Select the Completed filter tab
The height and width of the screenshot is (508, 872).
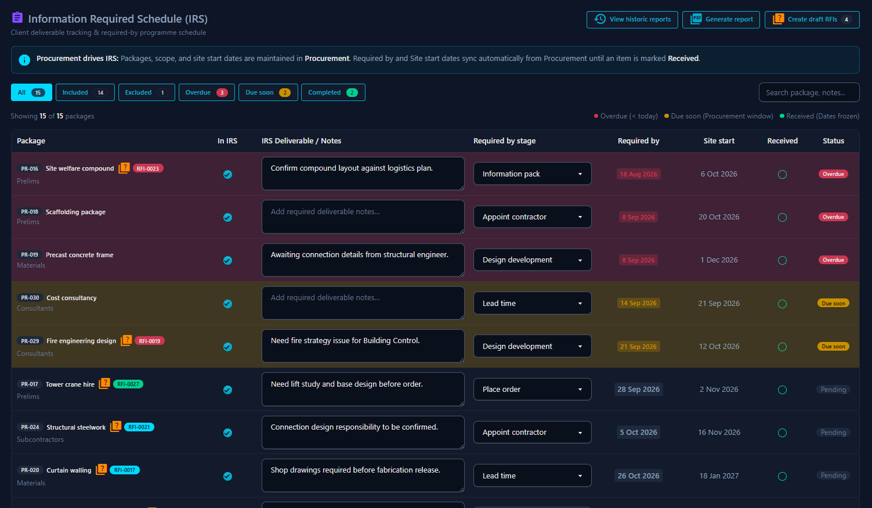[333, 92]
